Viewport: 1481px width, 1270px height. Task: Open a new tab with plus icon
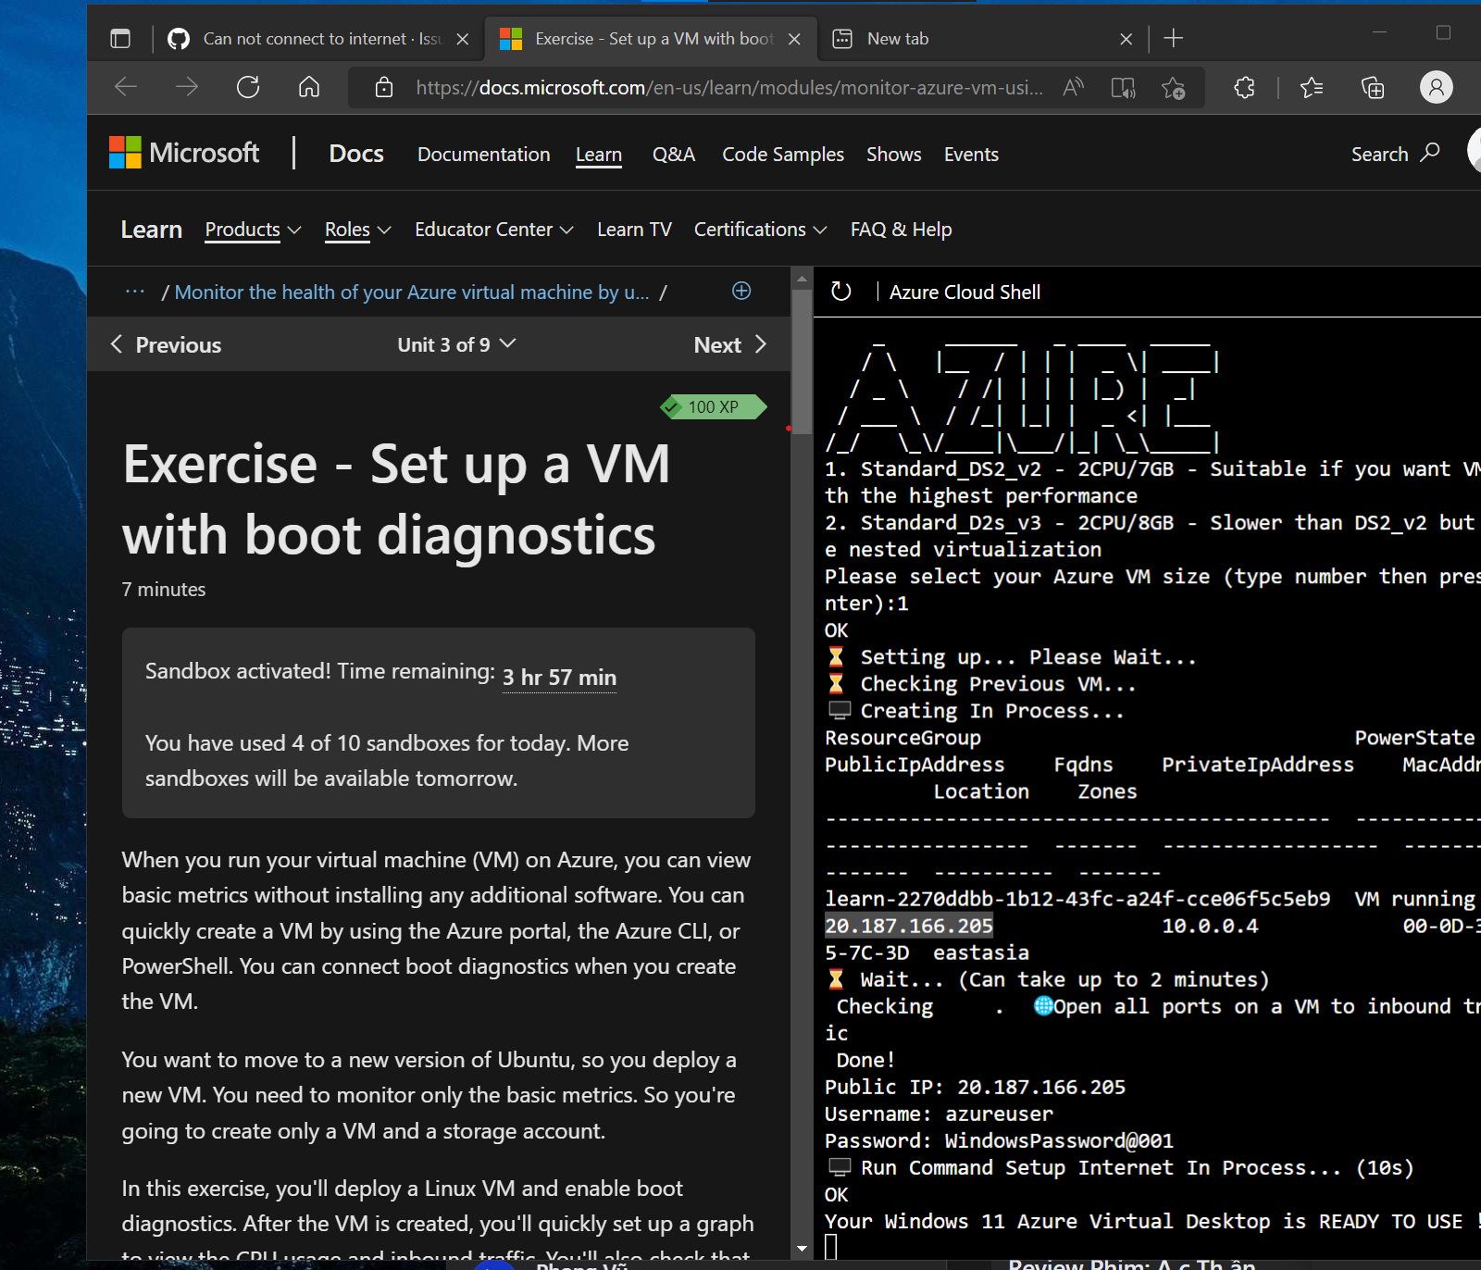pos(1174,38)
